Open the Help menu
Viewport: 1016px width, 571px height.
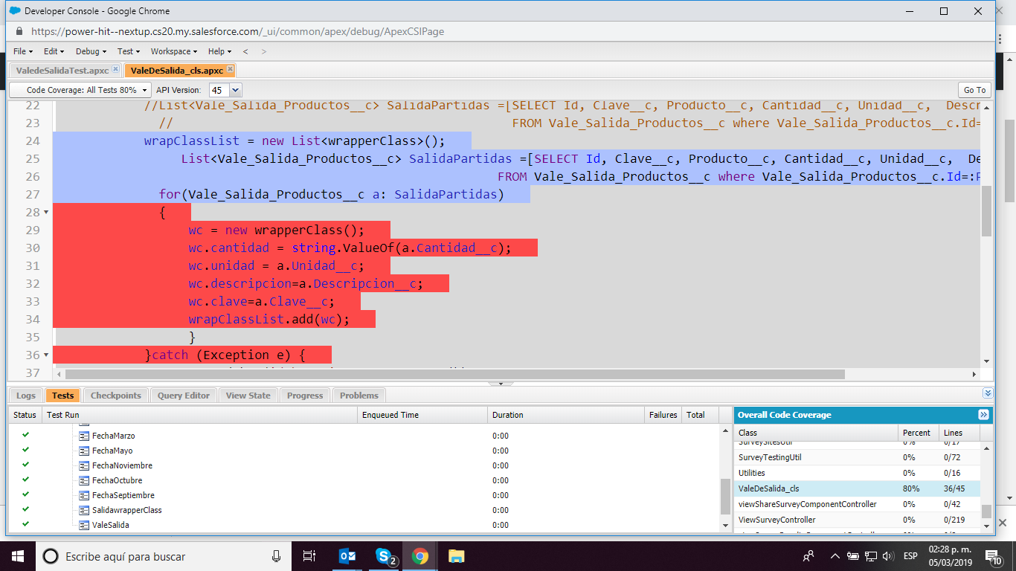(x=219, y=51)
